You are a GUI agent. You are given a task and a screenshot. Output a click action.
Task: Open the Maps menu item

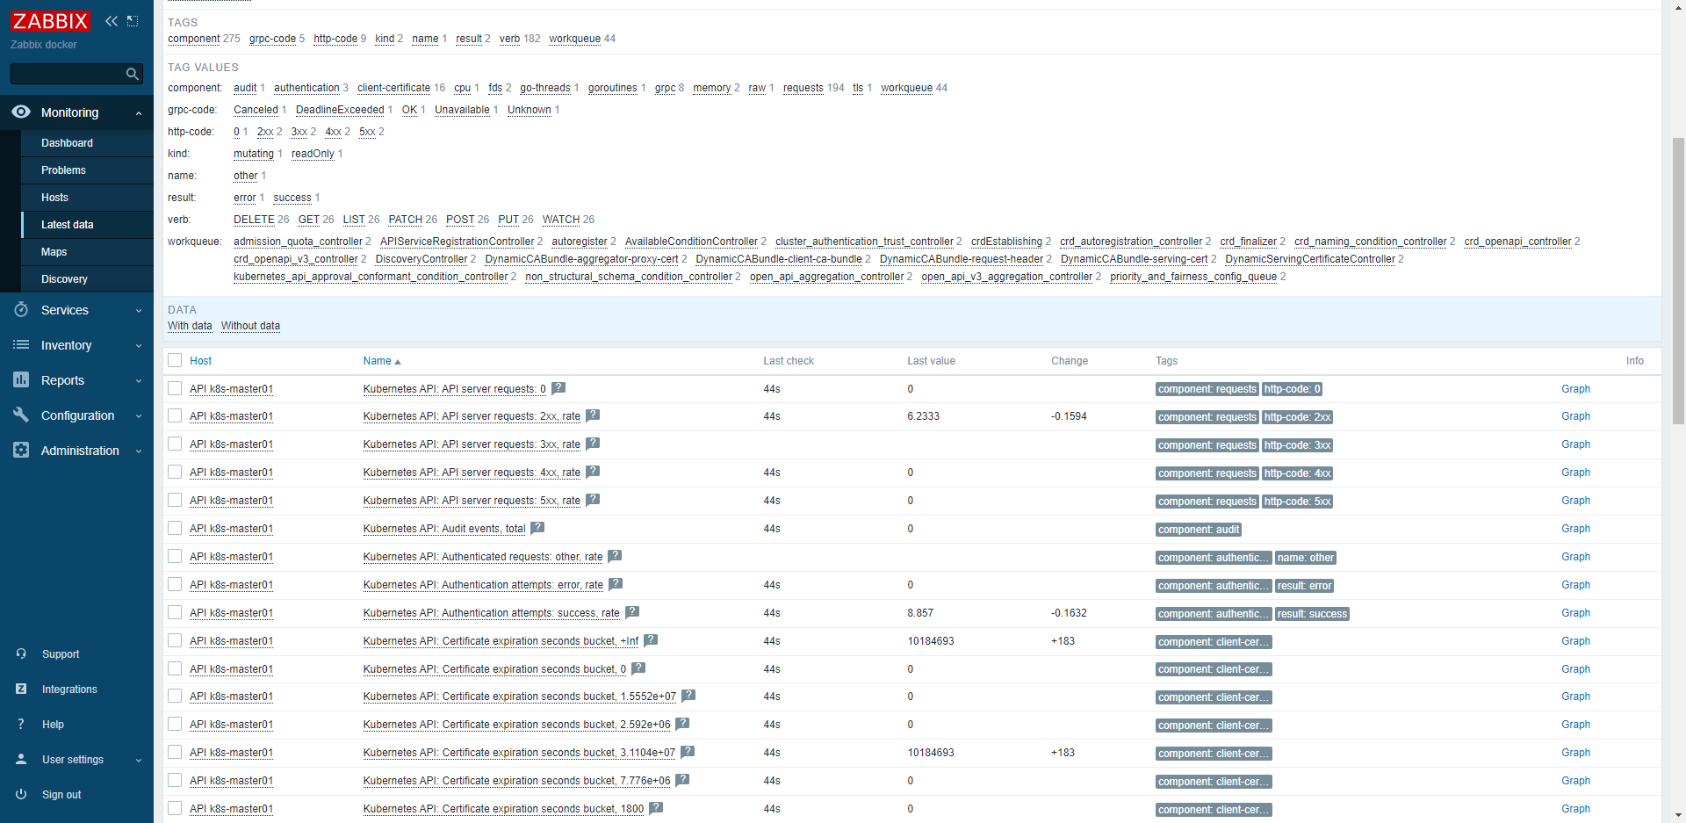click(x=87, y=251)
